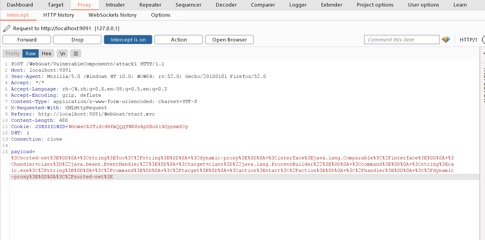
Task: Click the Accept-Encoding header line
Action: (56, 95)
